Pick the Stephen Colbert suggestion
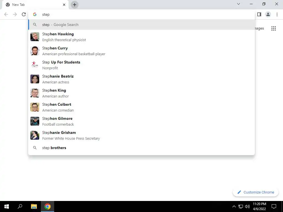The width and height of the screenshot is (283, 212). 141,107
